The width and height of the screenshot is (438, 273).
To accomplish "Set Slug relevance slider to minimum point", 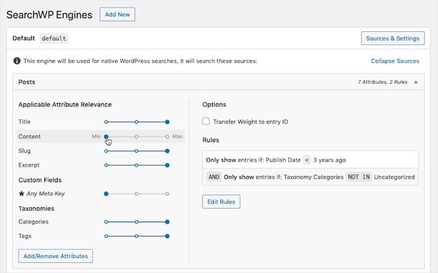I will (106, 151).
